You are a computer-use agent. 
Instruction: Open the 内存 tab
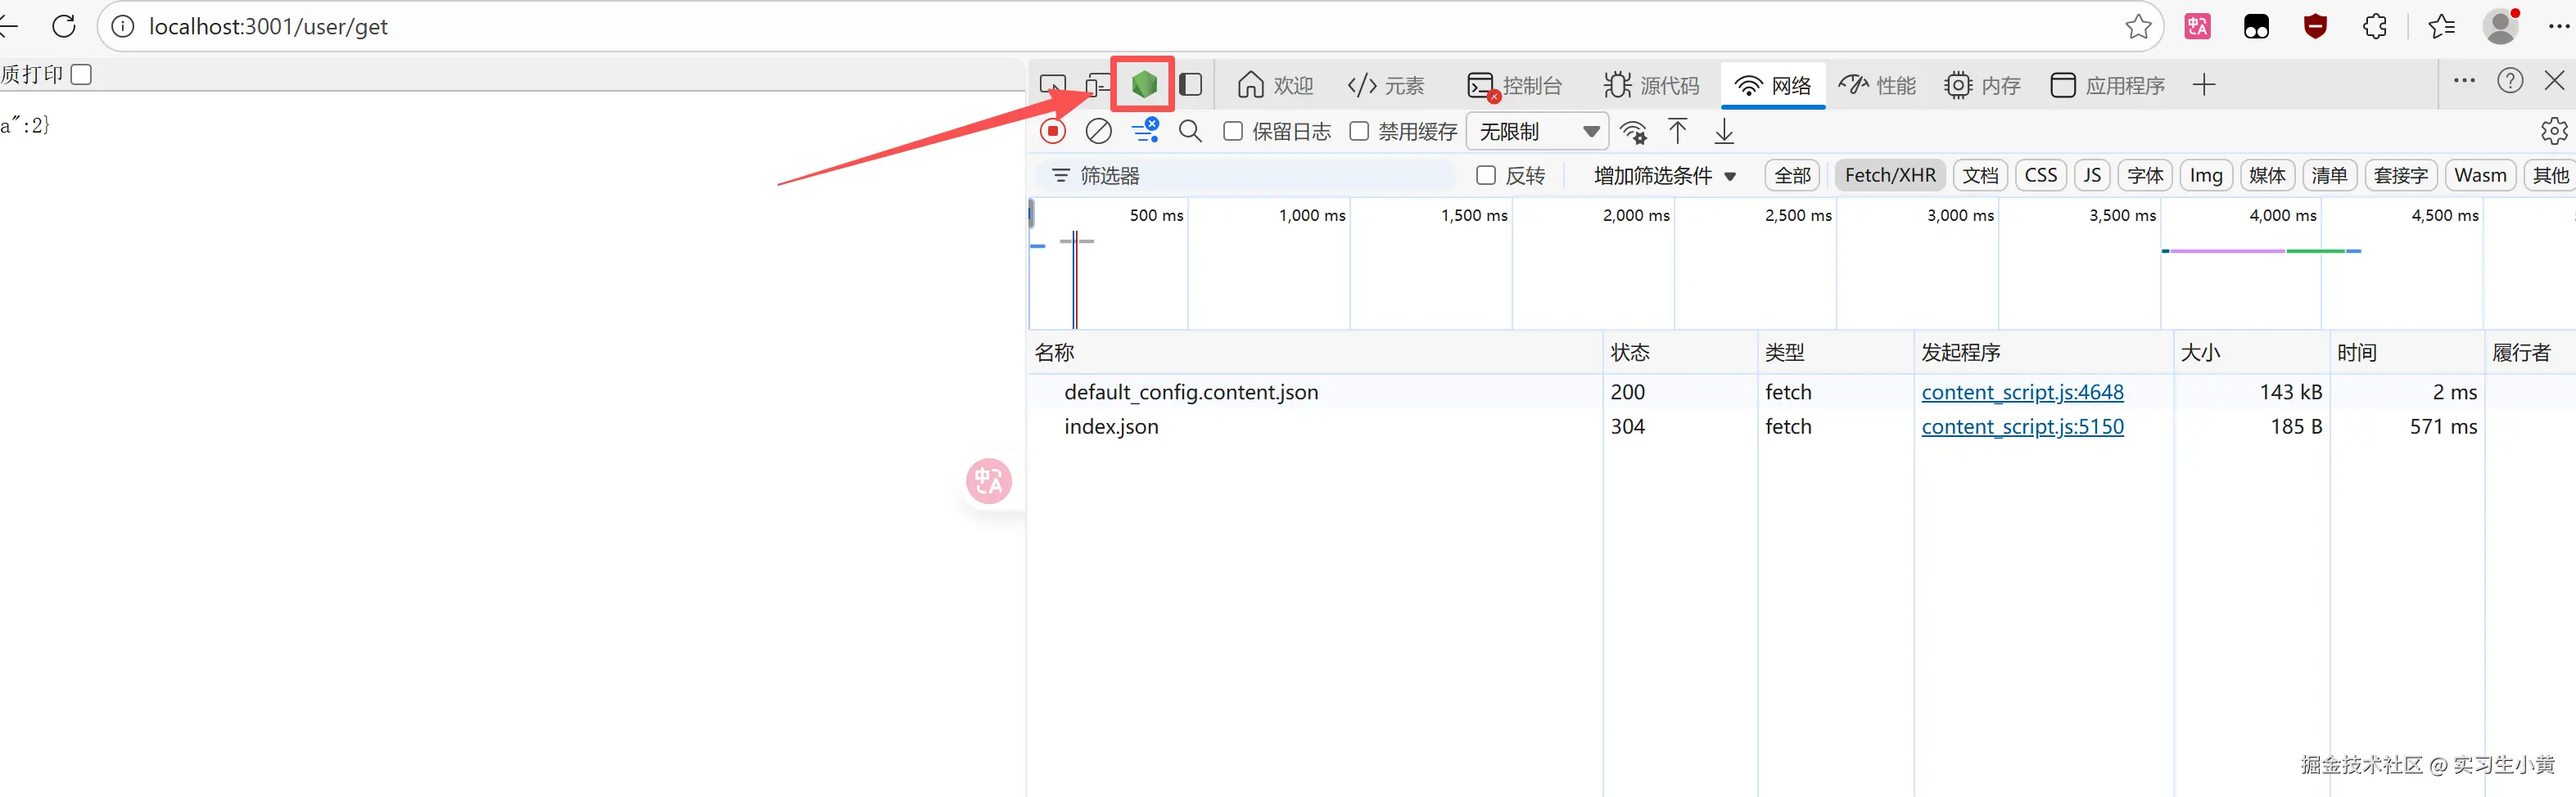click(1982, 85)
